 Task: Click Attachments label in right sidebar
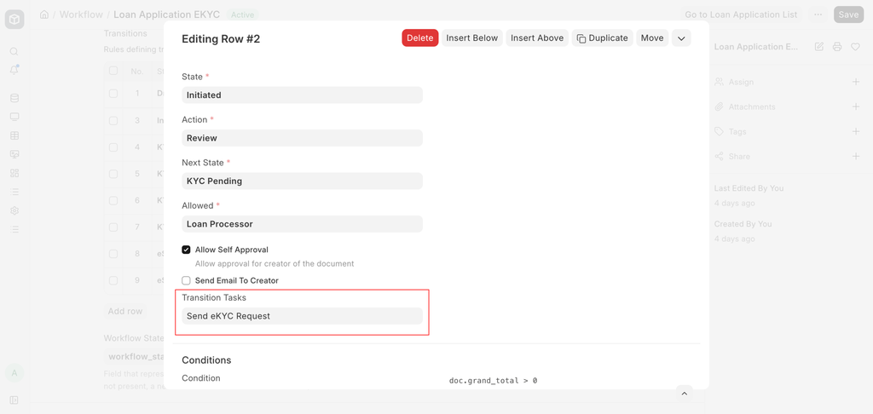tap(752, 106)
